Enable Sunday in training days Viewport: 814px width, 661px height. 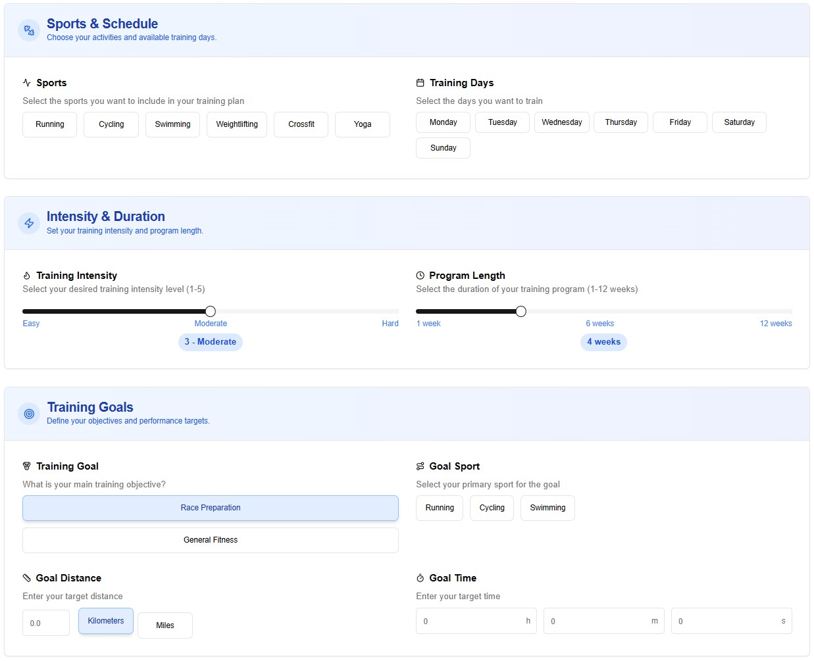[x=443, y=148]
